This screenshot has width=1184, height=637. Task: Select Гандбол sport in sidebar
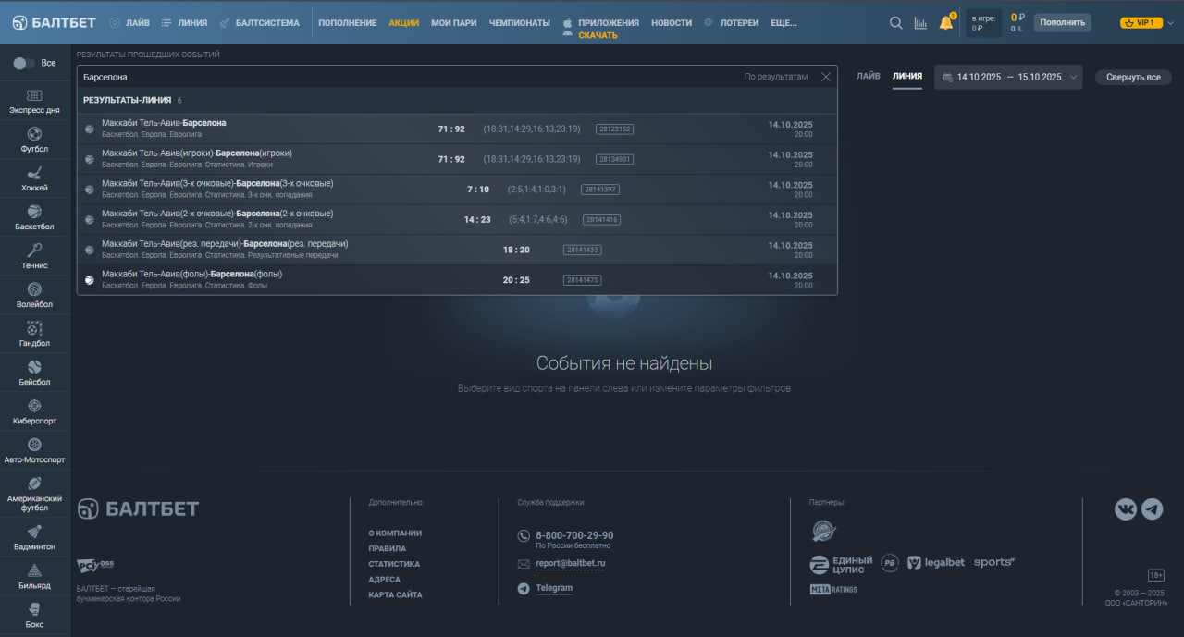click(34, 335)
